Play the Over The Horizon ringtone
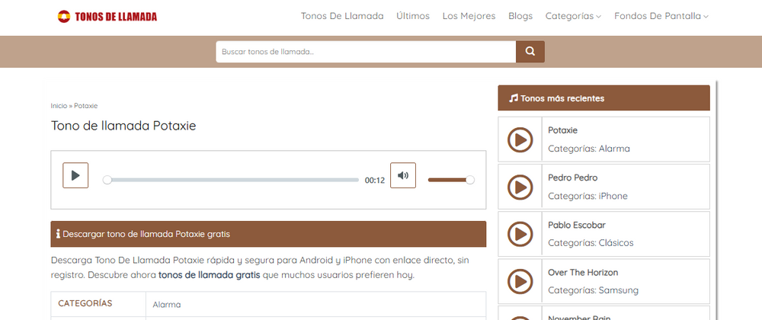762x320 pixels. pyautogui.click(x=520, y=282)
